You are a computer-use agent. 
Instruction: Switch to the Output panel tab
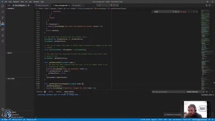tap(51, 92)
